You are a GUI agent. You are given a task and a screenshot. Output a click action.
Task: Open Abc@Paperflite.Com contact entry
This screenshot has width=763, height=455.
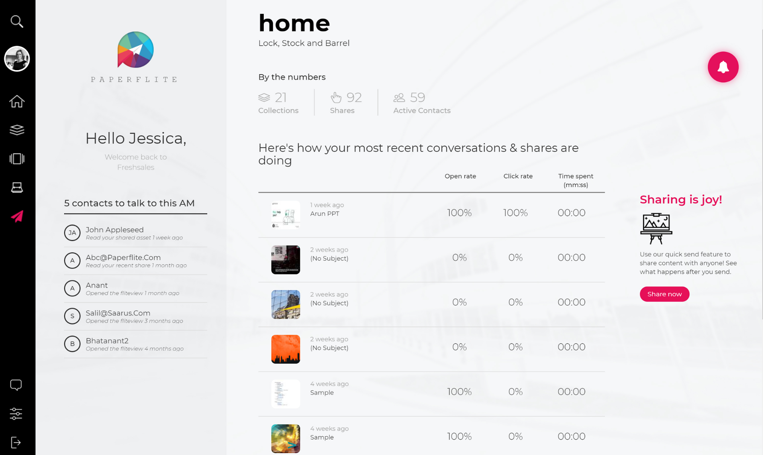coord(136,261)
